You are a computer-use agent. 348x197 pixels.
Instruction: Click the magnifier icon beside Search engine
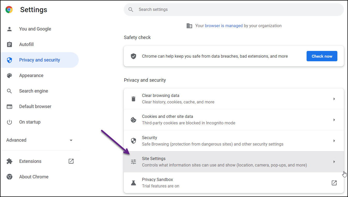coord(10,91)
